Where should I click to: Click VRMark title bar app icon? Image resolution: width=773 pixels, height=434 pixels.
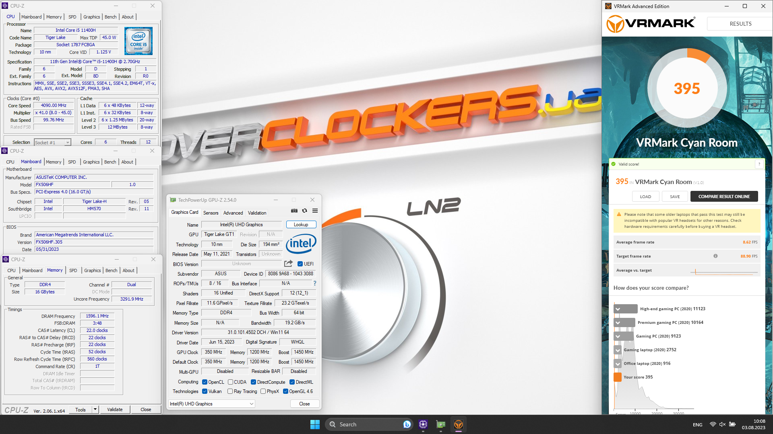point(608,6)
